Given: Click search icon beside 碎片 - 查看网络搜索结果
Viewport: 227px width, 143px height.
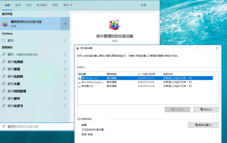Looking at the screenshot, I should [x=3, y=54].
